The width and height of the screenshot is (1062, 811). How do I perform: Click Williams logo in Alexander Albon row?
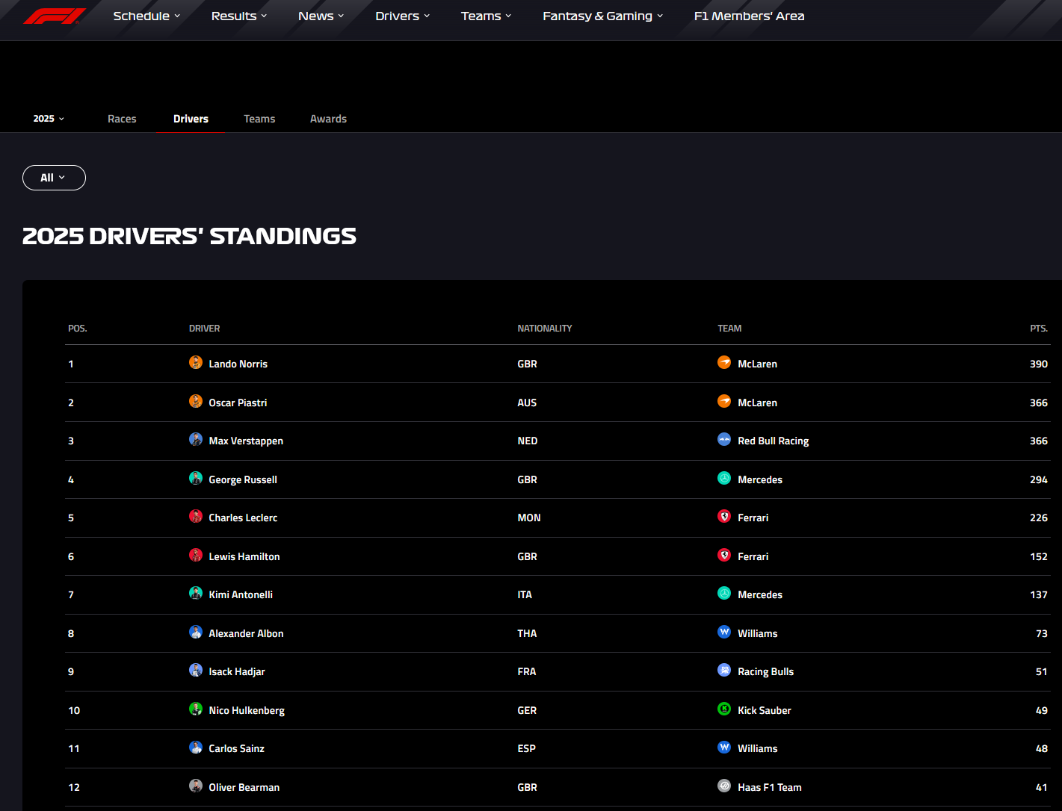tap(724, 633)
